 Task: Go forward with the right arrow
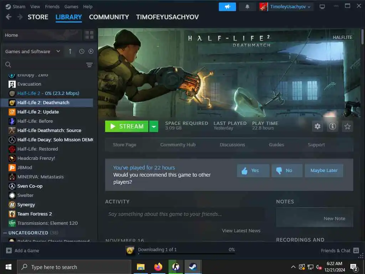point(20,17)
